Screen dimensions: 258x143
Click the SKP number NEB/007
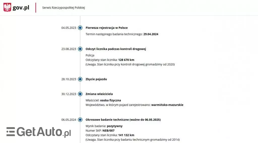[108, 130]
